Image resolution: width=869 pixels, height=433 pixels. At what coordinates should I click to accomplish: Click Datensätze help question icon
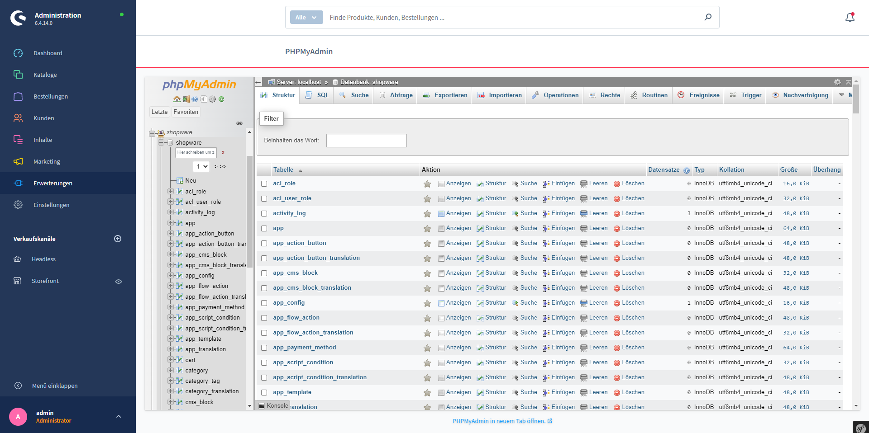pos(687,170)
